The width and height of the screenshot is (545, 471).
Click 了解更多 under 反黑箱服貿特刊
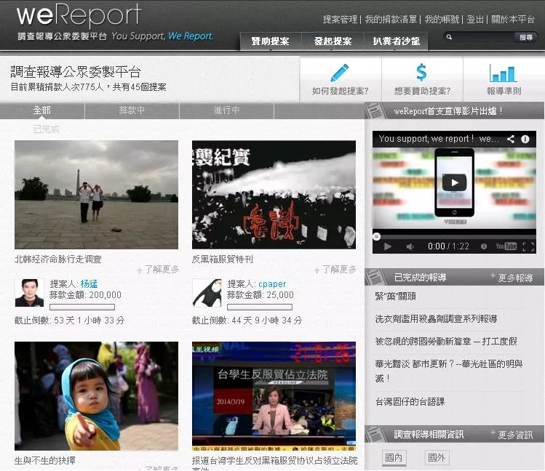coord(335,270)
